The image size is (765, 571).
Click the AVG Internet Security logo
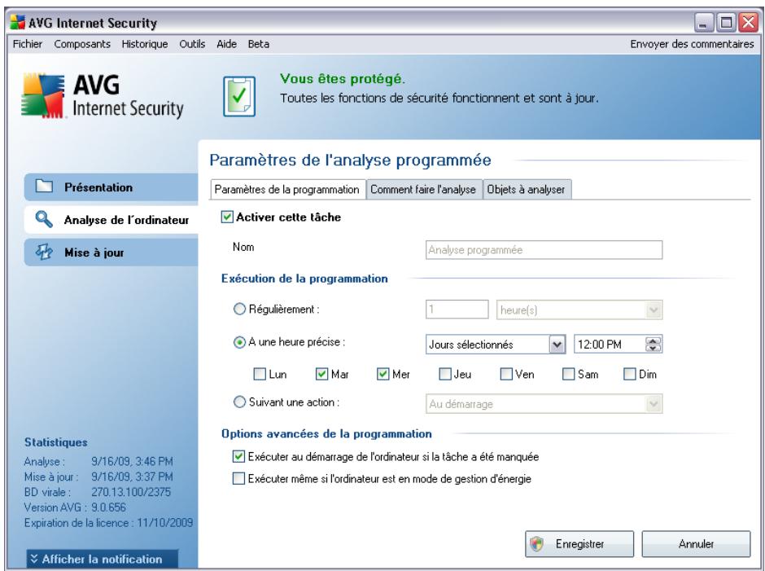click(x=103, y=96)
